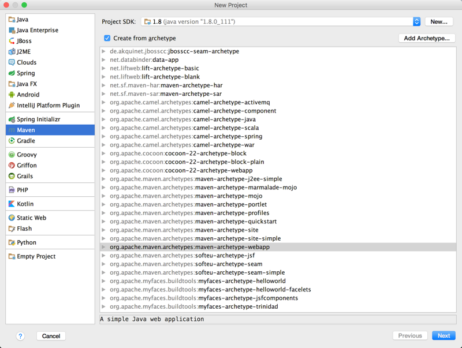The image size is (462, 348).
Task: Open help with question mark button
Action: 20,336
